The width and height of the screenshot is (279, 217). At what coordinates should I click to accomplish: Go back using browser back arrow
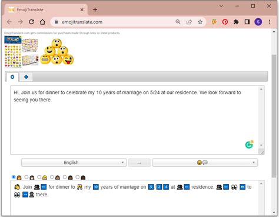coord(9,22)
